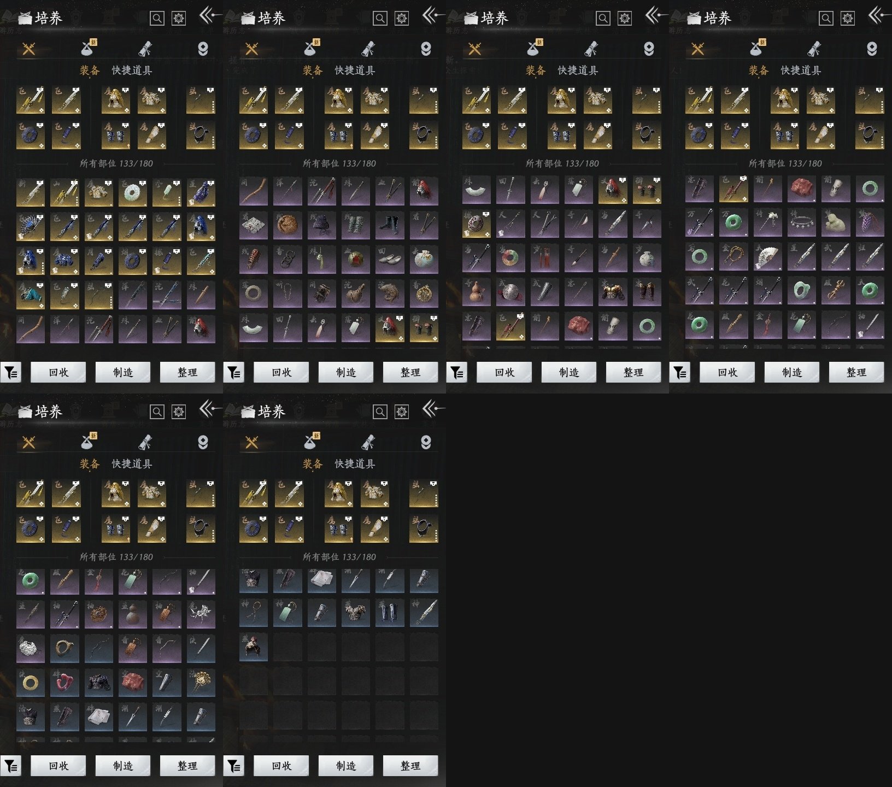Select the teal robe armor item
Viewport: 892px width, 787px height.
click(x=30, y=295)
